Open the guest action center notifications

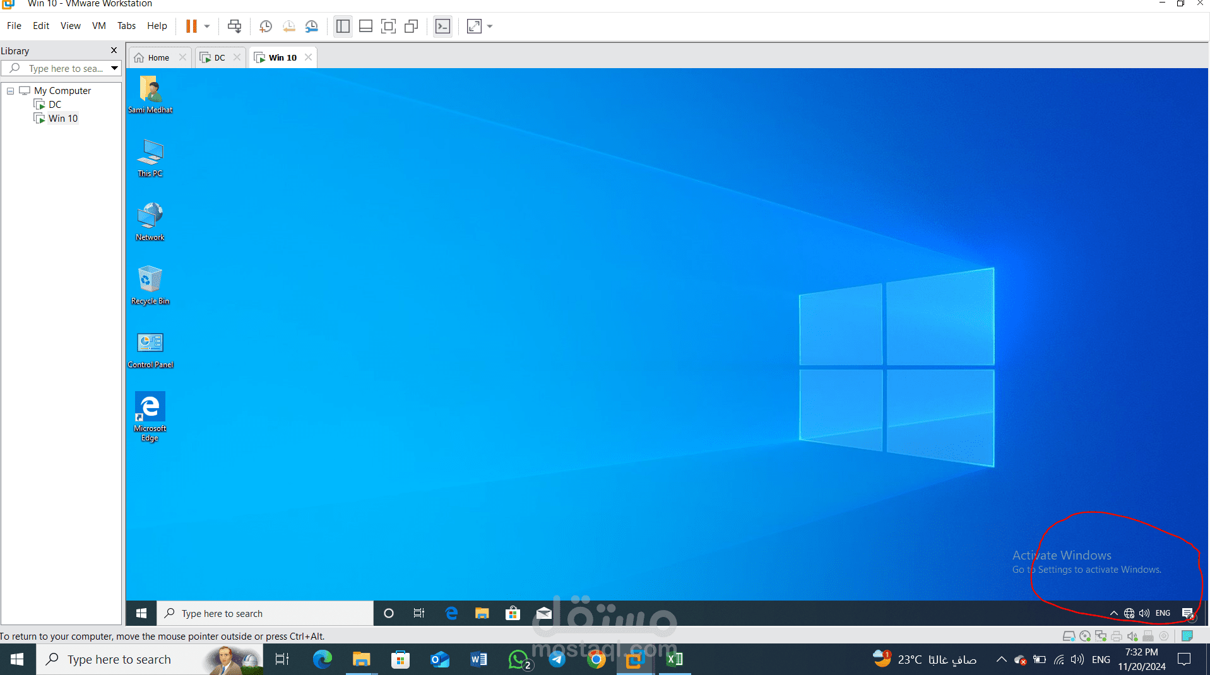[x=1188, y=613]
